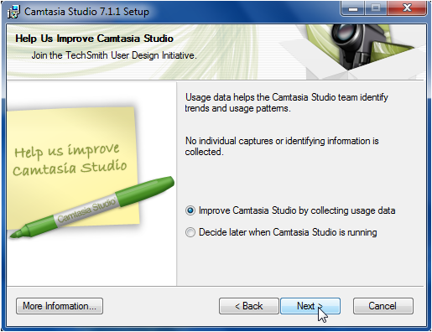Image resolution: width=432 pixels, height=332 pixels.
Task: Select Decide later when Camtasia Studio is running
Action: (190, 232)
